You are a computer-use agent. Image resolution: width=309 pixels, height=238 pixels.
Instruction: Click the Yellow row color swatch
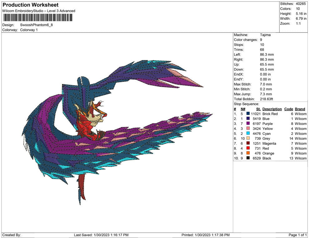248,129
